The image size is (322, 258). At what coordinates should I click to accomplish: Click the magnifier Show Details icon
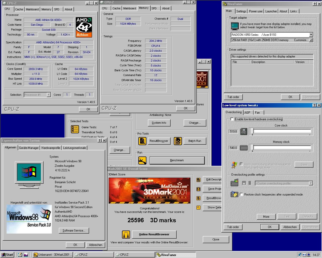[198, 208]
